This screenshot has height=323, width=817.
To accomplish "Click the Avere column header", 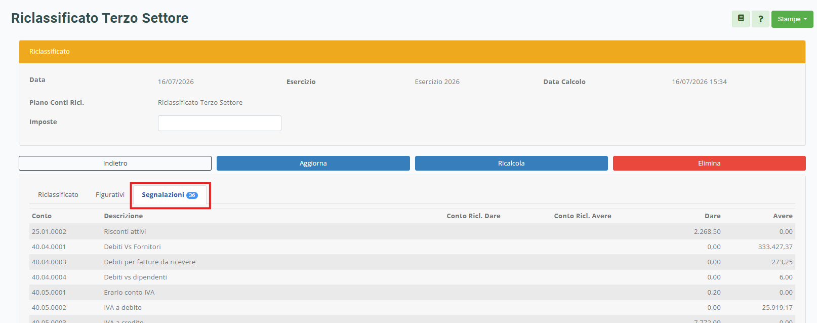I will 783,216.
